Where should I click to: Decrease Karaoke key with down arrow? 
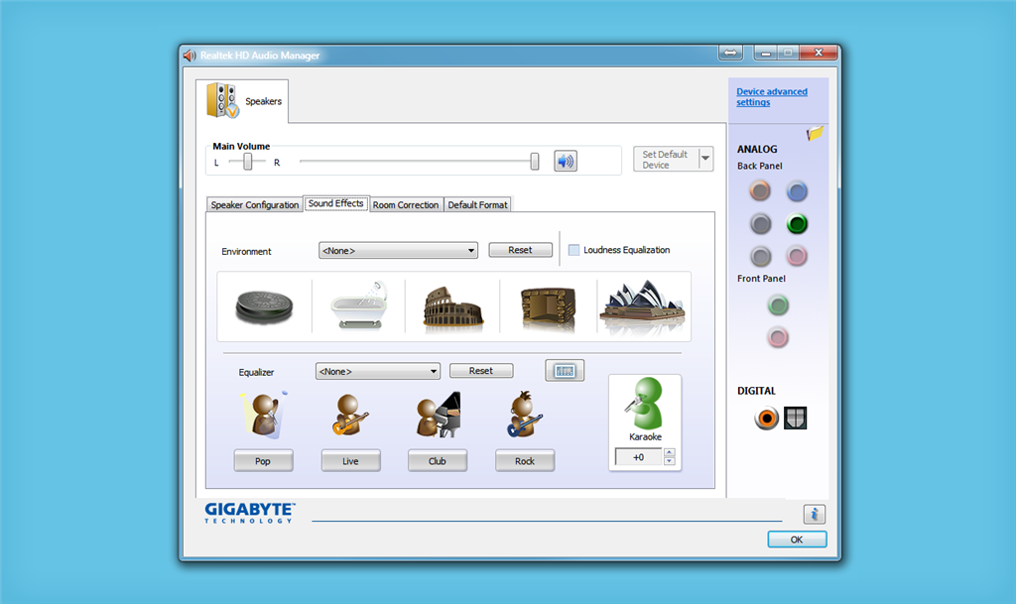(x=670, y=461)
